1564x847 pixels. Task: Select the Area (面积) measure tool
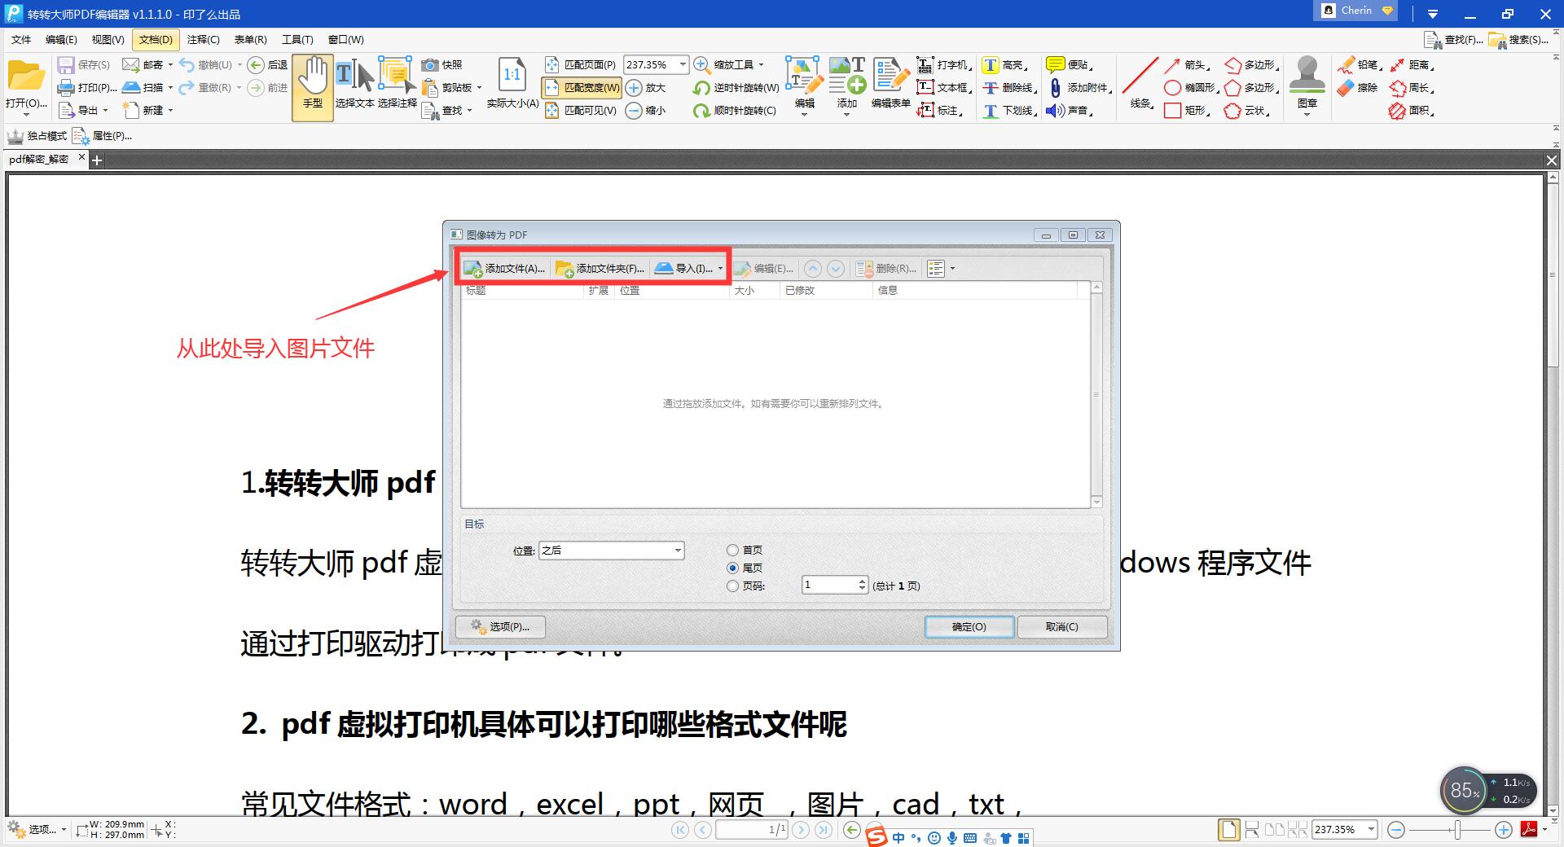[1411, 110]
